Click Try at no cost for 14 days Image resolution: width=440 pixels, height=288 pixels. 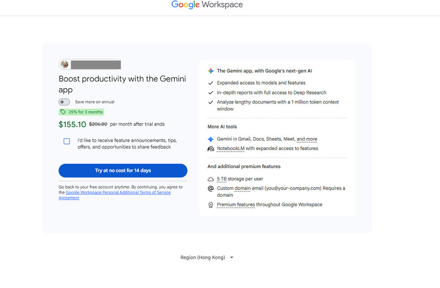[x=122, y=170]
